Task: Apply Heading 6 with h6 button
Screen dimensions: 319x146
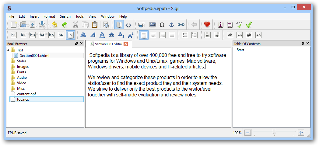Action: [61, 35]
